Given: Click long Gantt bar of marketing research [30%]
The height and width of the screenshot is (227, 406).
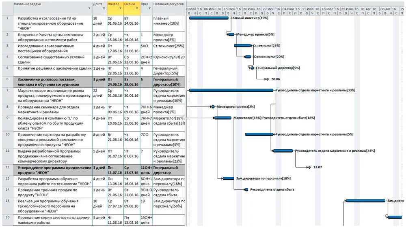Looking at the screenshot, I should [x=231, y=90].
